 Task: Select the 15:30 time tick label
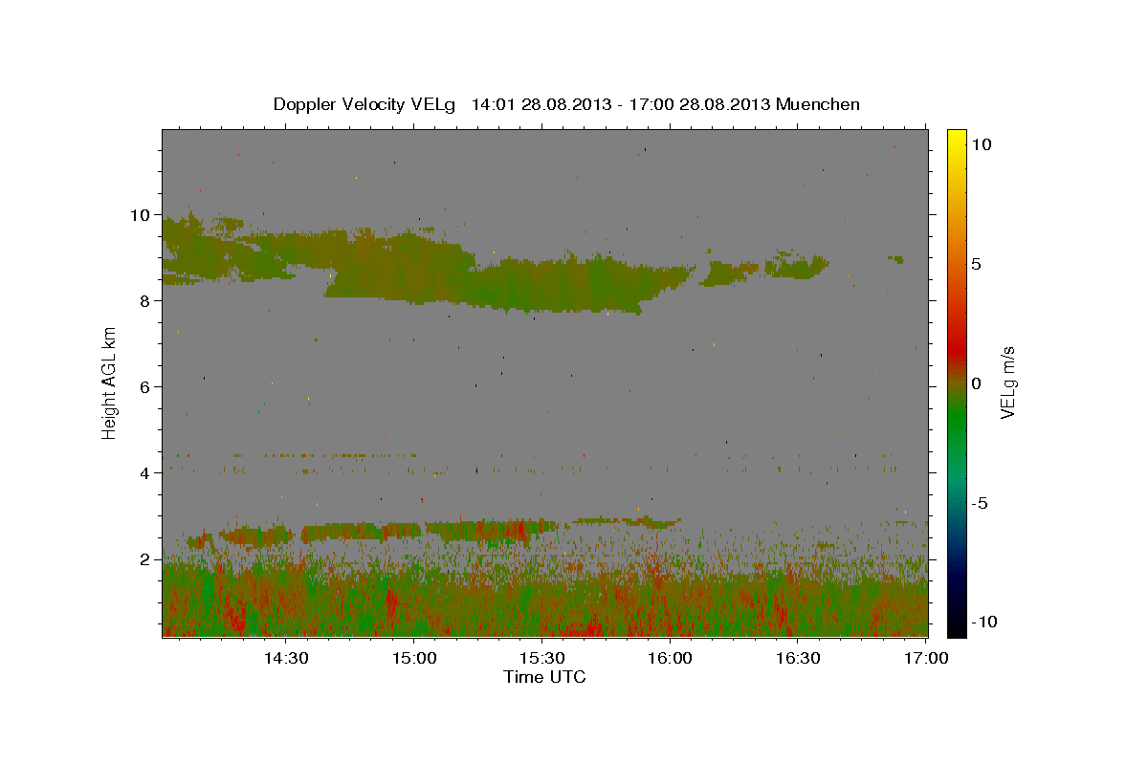542,658
